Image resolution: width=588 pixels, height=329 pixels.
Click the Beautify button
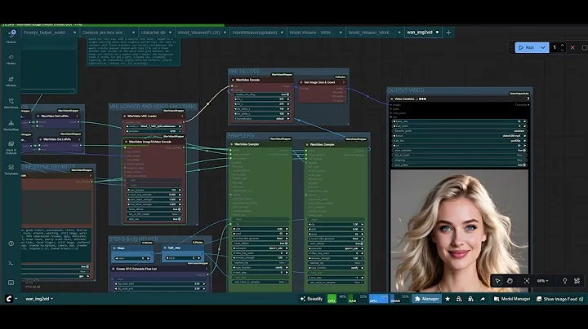(x=311, y=299)
